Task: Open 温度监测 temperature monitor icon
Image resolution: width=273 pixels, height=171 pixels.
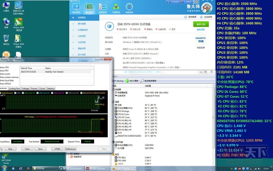Action: point(103,8)
